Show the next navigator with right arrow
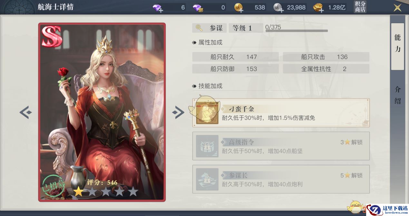Screen dimensions: 409x216 [178, 112]
